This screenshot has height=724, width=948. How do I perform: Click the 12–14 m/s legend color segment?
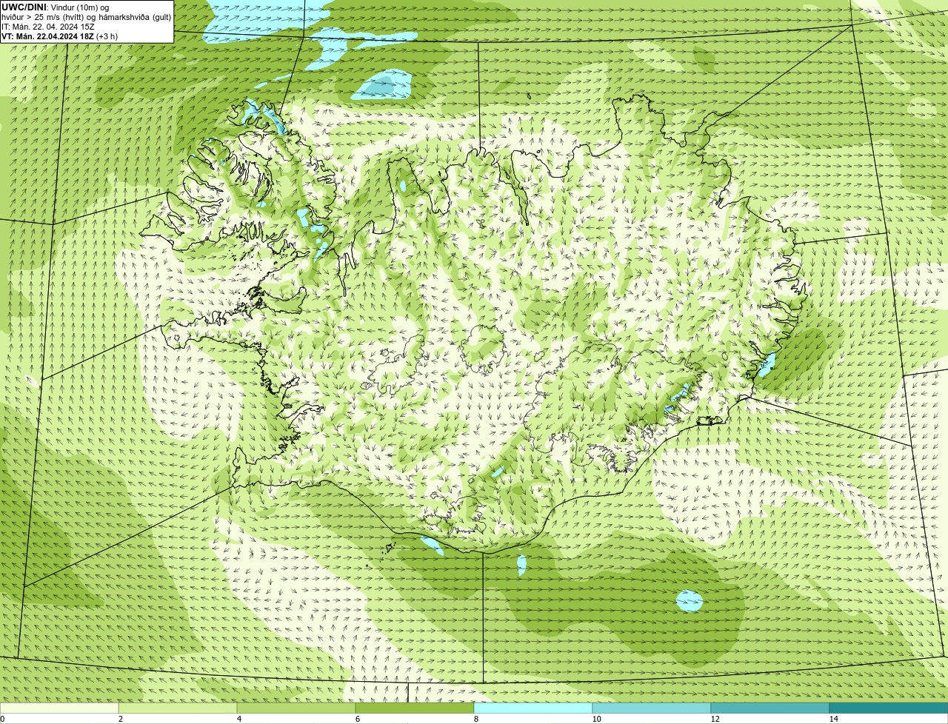(770, 708)
